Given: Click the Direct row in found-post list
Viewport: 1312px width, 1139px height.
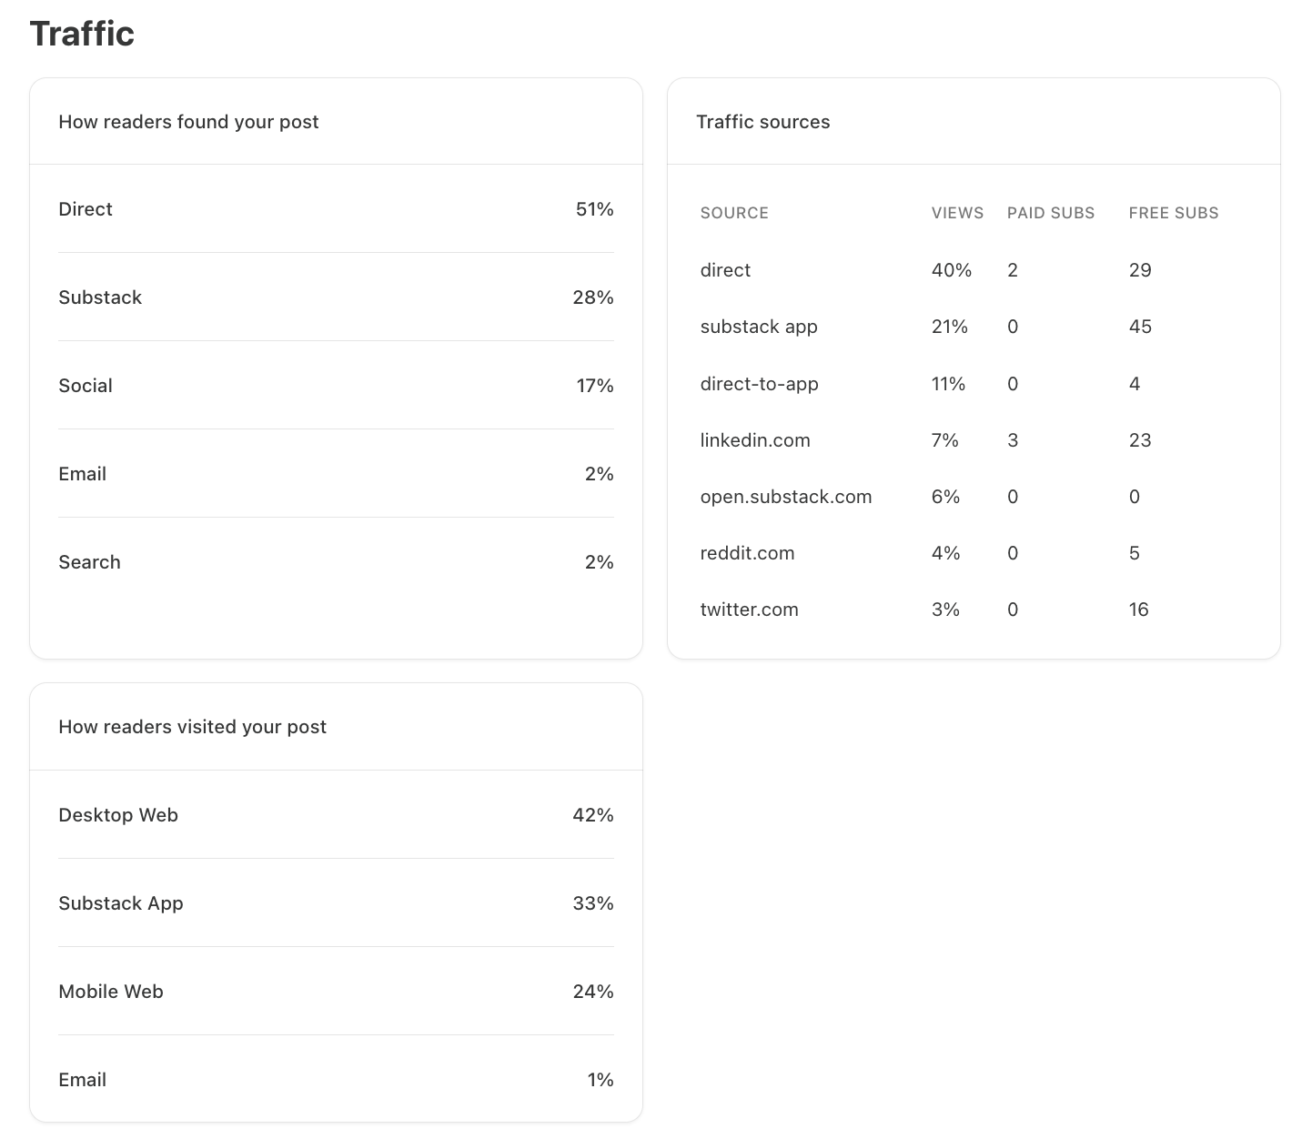Looking at the screenshot, I should coord(336,209).
